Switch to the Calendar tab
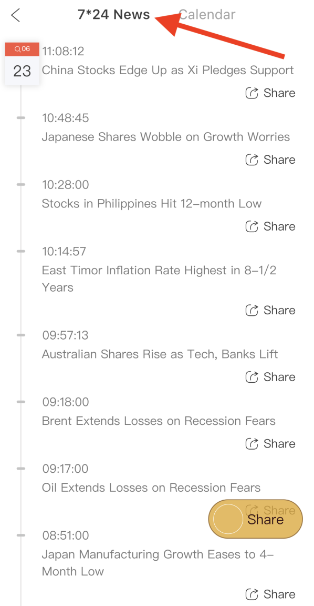This screenshot has width=314, height=606. tap(207, 15)
